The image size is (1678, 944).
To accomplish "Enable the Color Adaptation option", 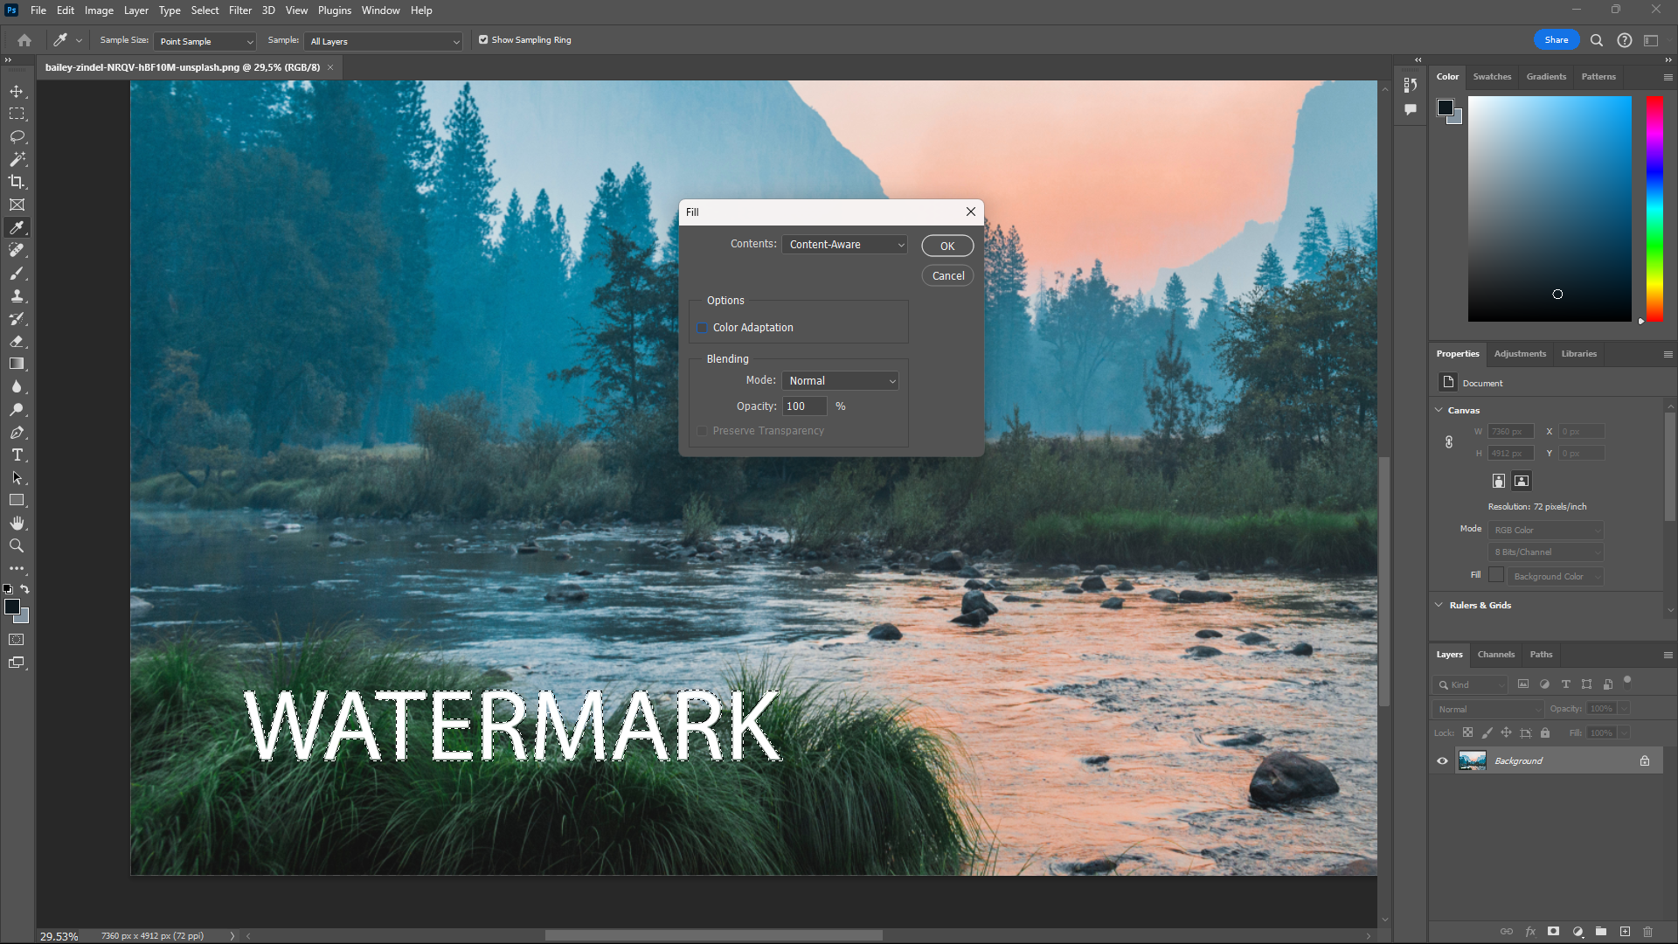I will point(703,327).
